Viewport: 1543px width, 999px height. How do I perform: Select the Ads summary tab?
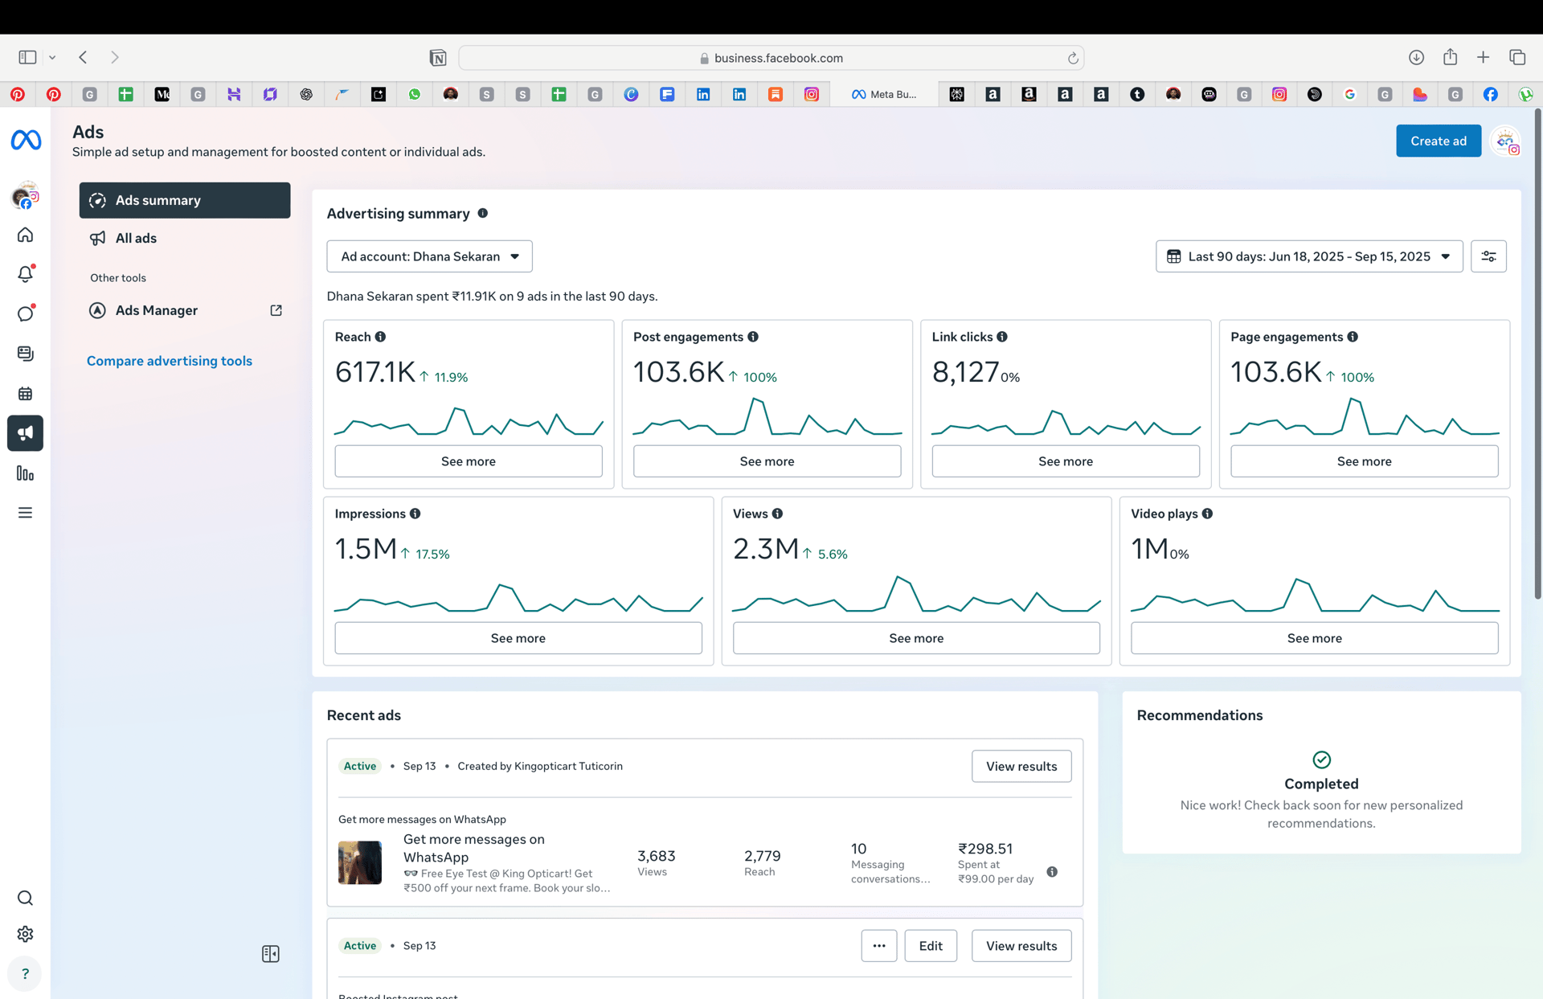tap(184, 200)
